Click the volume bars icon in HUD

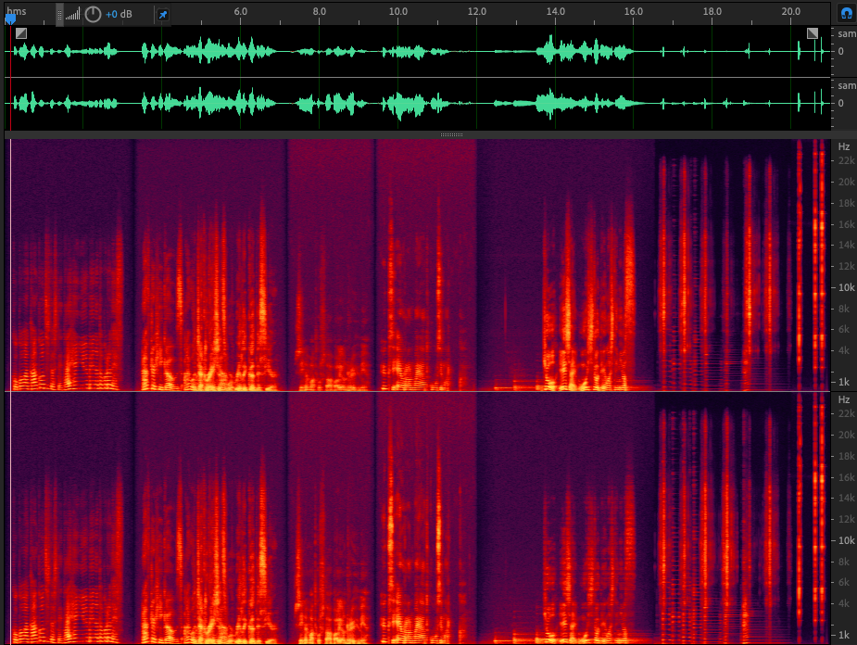coord(73,15)
